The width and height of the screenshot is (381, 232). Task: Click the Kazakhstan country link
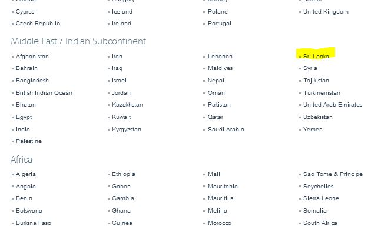[127, 105]
